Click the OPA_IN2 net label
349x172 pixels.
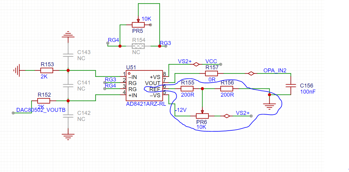[x=275, y=70]
